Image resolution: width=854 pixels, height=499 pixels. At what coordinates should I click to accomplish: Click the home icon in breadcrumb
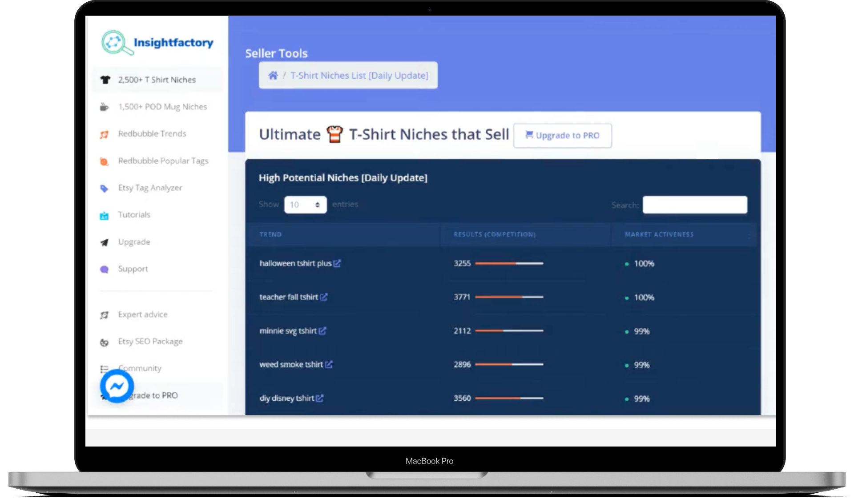(x=273, y=76)
